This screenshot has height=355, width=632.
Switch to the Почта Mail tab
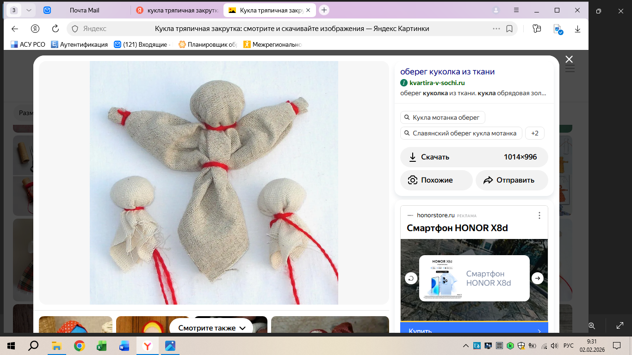pos(84,10)
